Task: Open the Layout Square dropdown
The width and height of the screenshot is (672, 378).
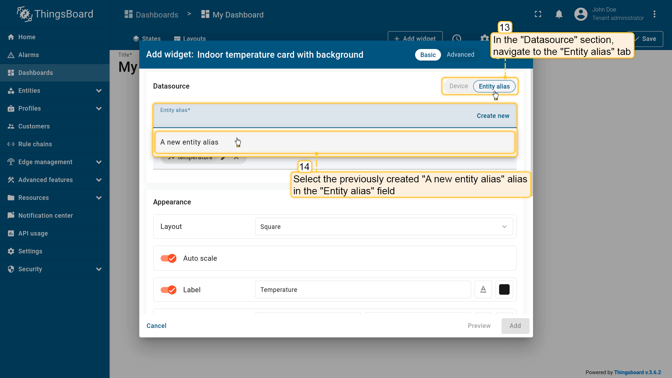Action: coord(384,227)
